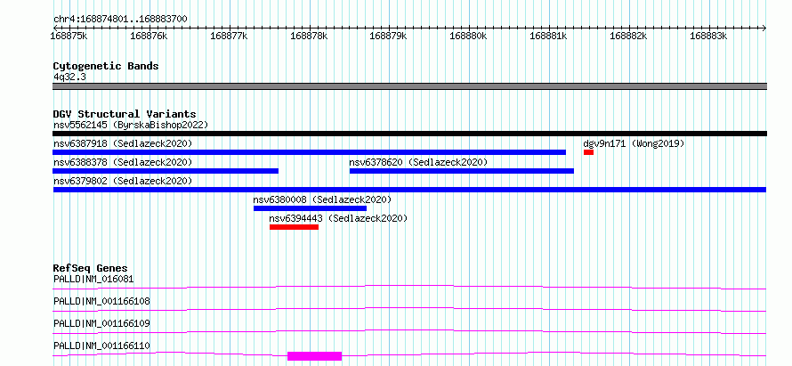Click the black nsv5562145 variant bar
Viewport: 792px width, 366px height.
click(409, 134)
